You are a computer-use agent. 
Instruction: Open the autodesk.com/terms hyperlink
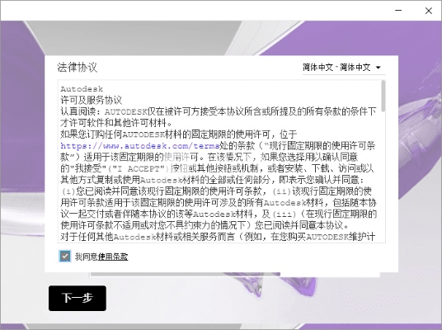coord(140,146)
